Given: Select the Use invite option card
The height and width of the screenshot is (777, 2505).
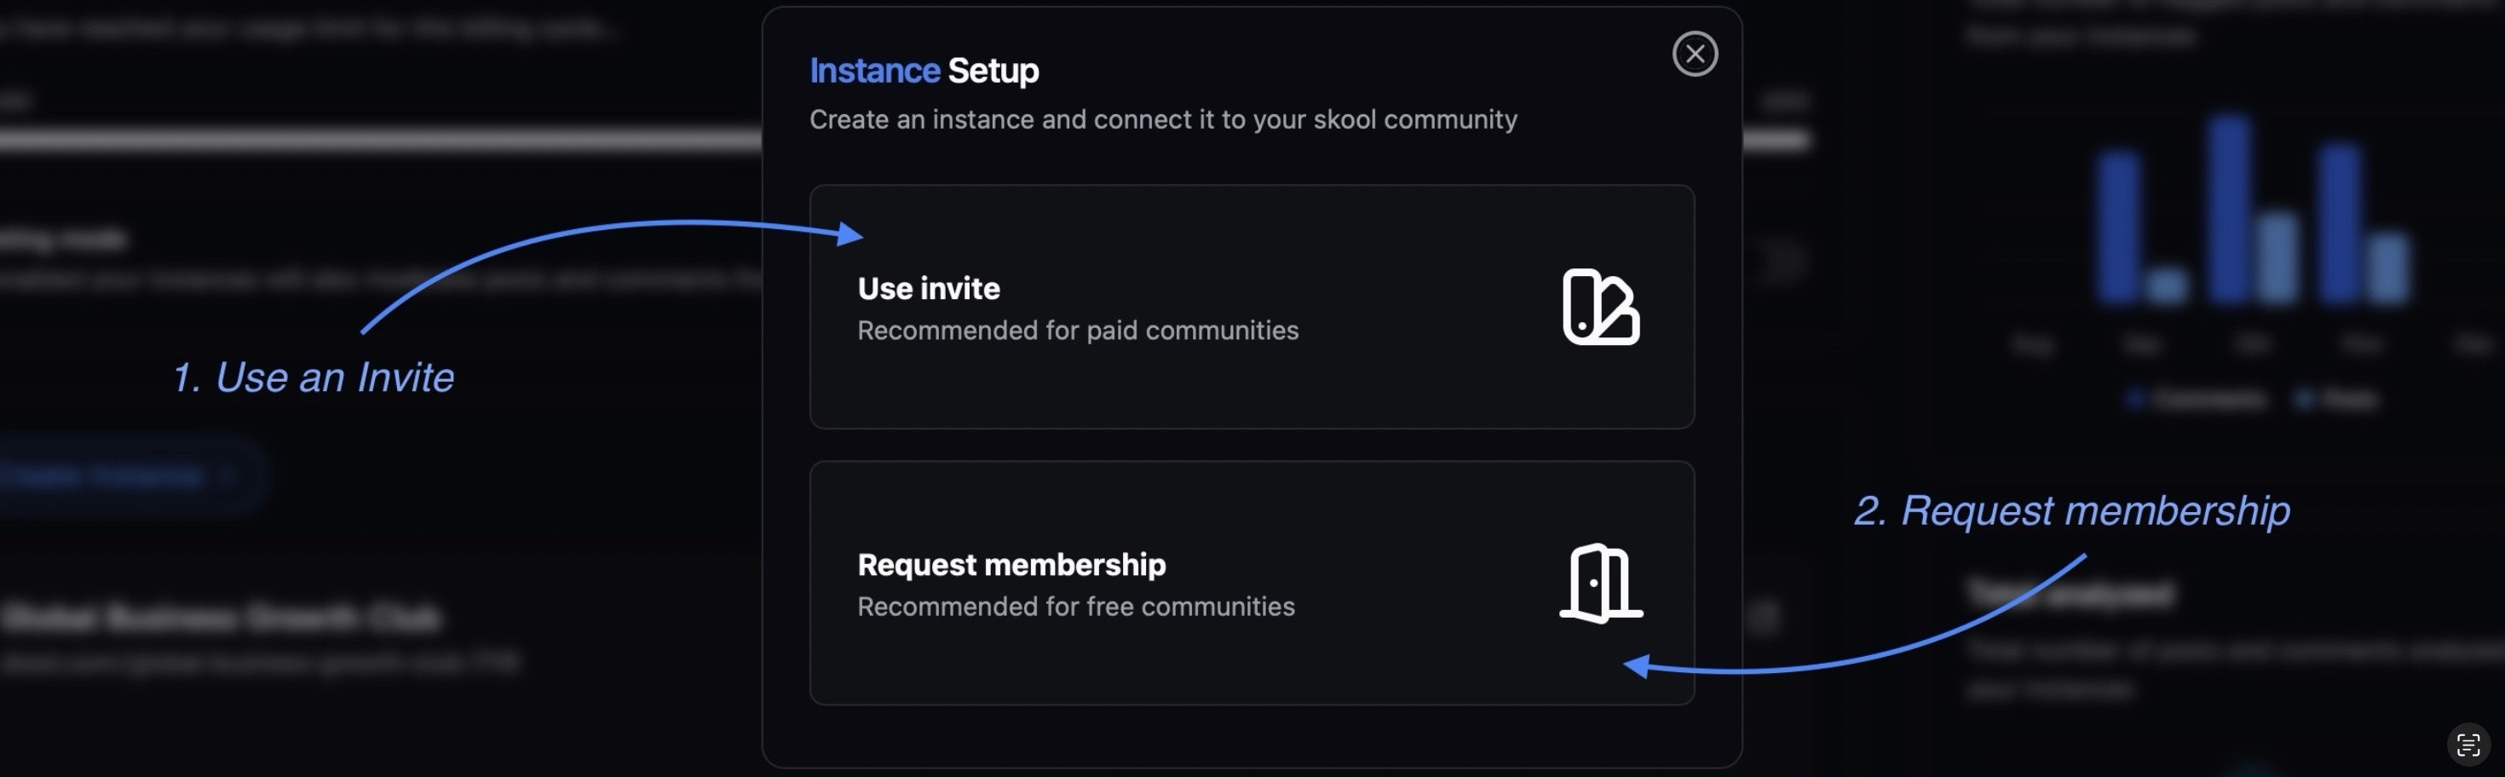Looking at the screenshot, I should click(1252, 307).
